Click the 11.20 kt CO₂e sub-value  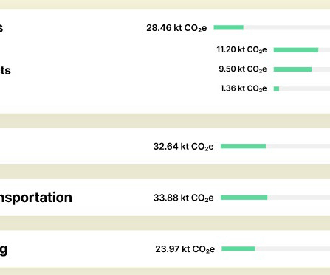tap(241, 49)
